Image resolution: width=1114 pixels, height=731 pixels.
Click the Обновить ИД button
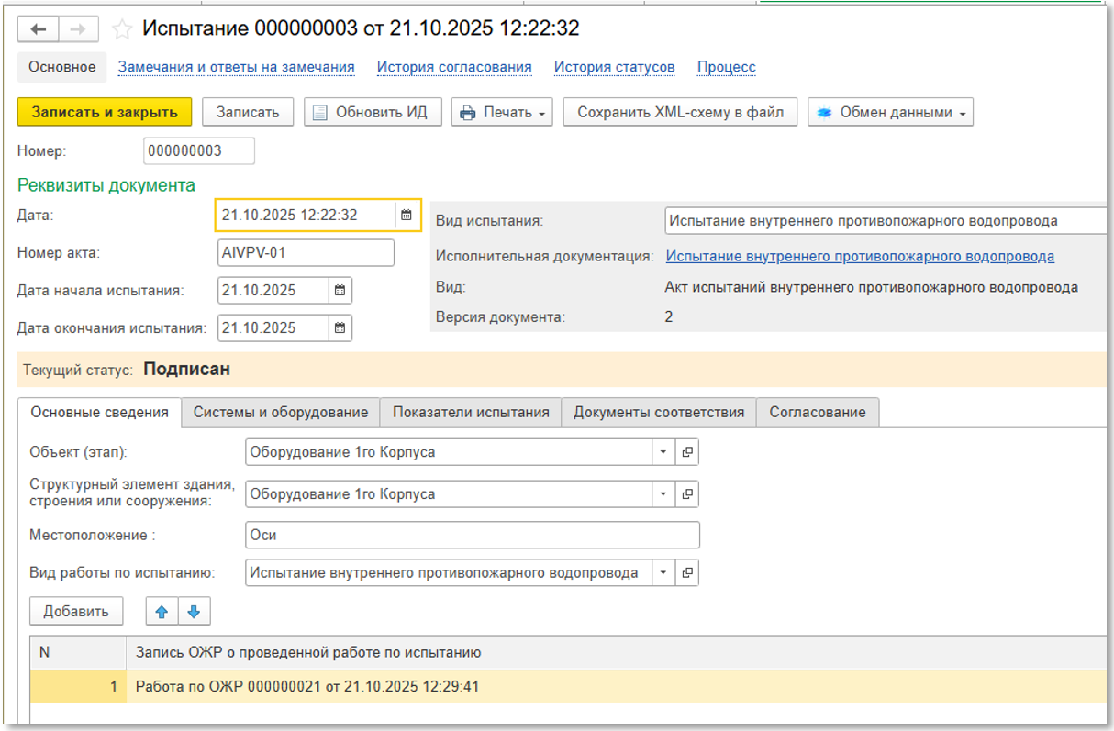[373, 113]
